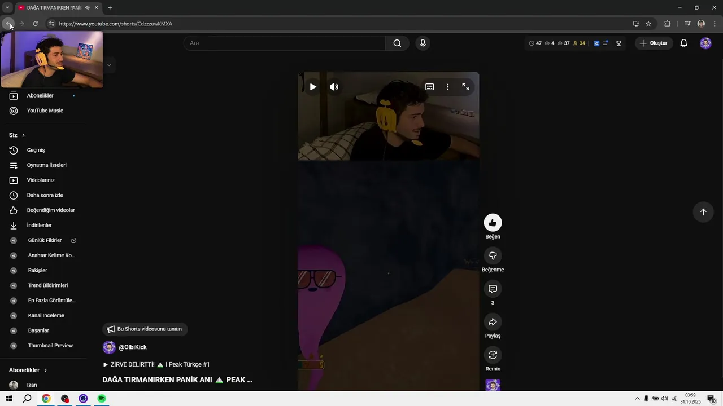Open Spotify from the taskbar
The image size is (723, 406).
[x=102, y=399]
